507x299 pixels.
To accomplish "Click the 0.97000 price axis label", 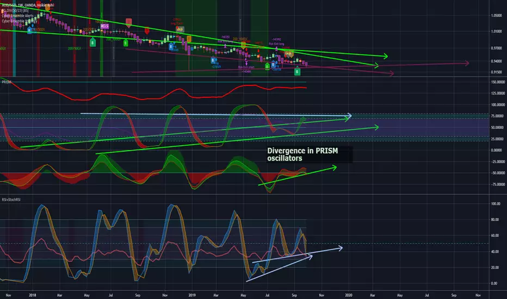I will (496, 48).
